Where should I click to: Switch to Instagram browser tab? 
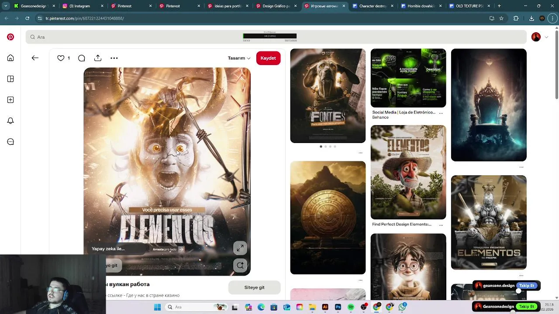[82, 6]
